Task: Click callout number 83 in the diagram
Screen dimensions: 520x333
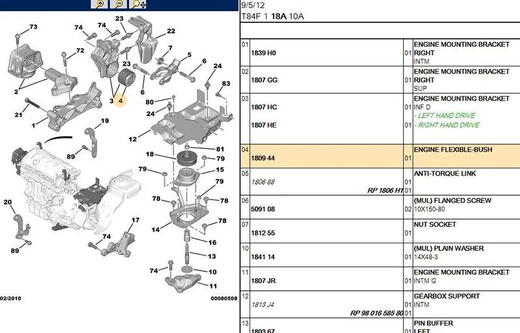Action: point(226,84)
